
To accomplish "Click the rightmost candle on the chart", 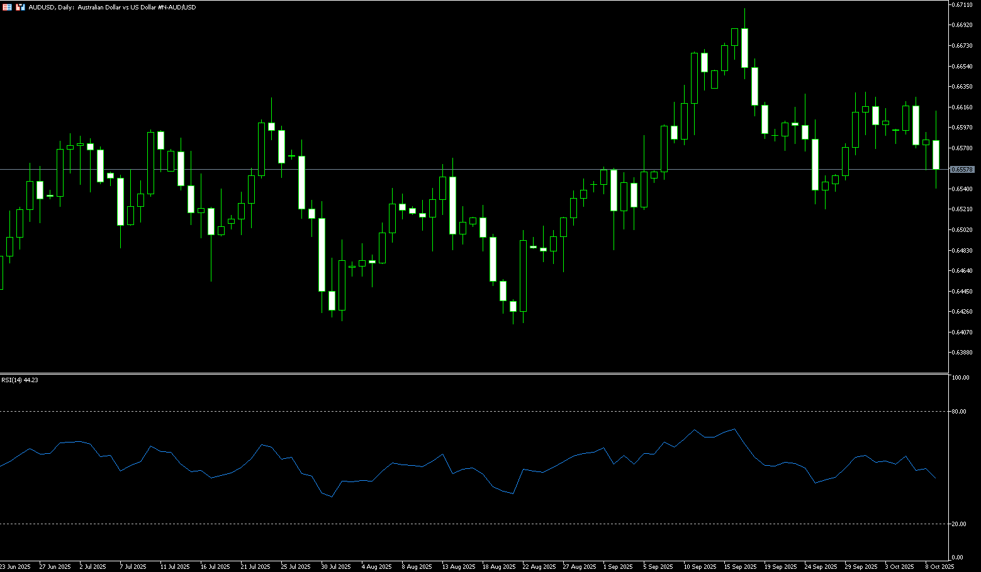I will point(936,155).
